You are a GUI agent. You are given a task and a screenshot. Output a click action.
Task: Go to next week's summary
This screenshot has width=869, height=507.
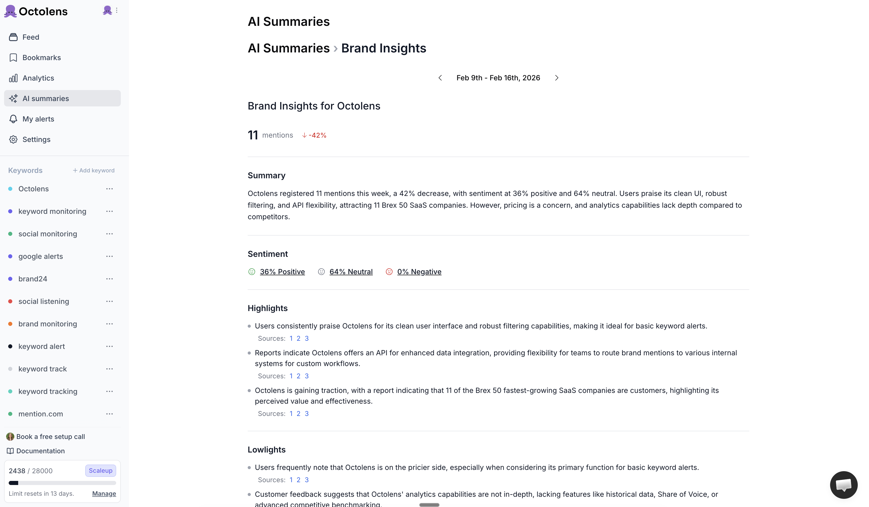[557, 78]
